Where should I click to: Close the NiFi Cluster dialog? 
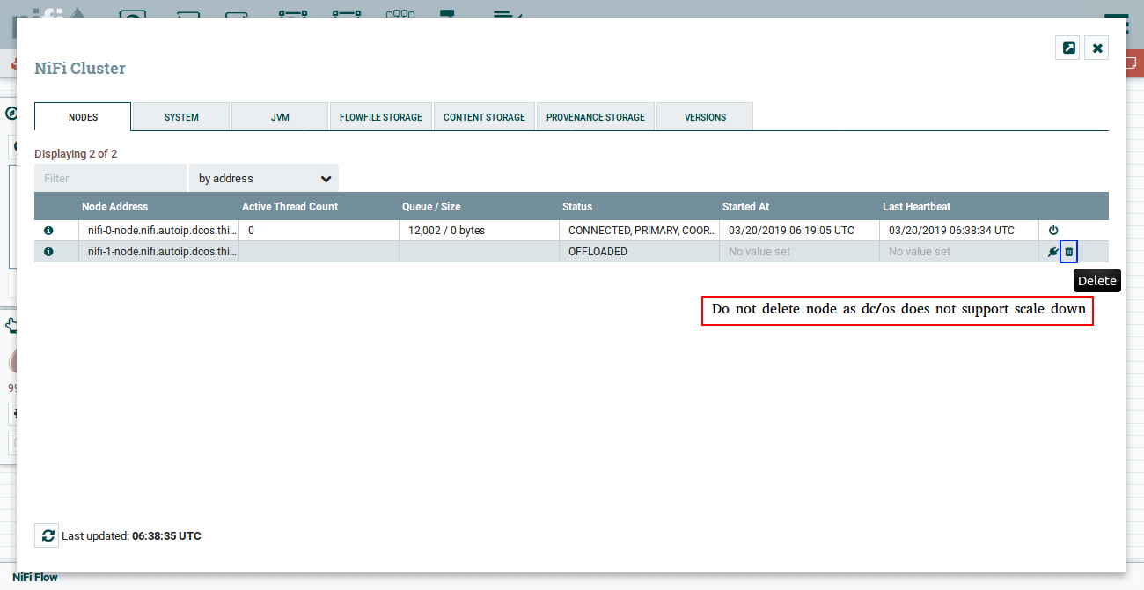(1097, 48)
